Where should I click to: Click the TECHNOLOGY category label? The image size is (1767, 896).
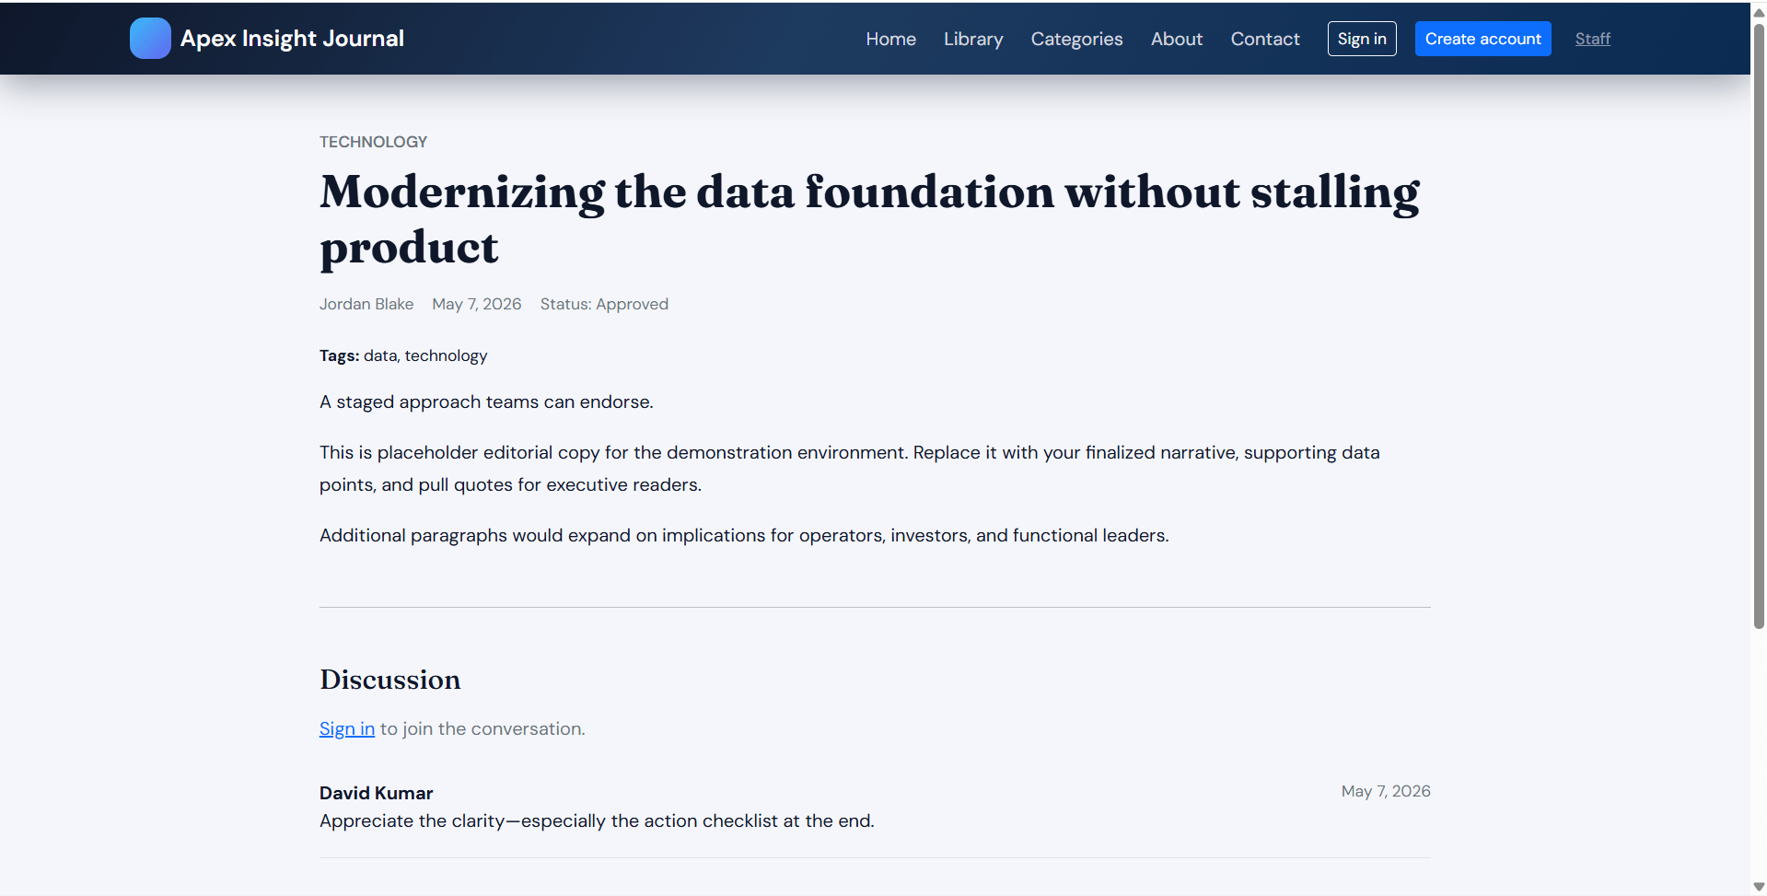point(373,142)
